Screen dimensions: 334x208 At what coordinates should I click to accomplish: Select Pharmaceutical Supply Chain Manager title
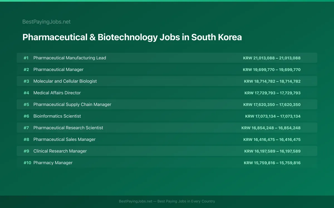click(72, 105)
